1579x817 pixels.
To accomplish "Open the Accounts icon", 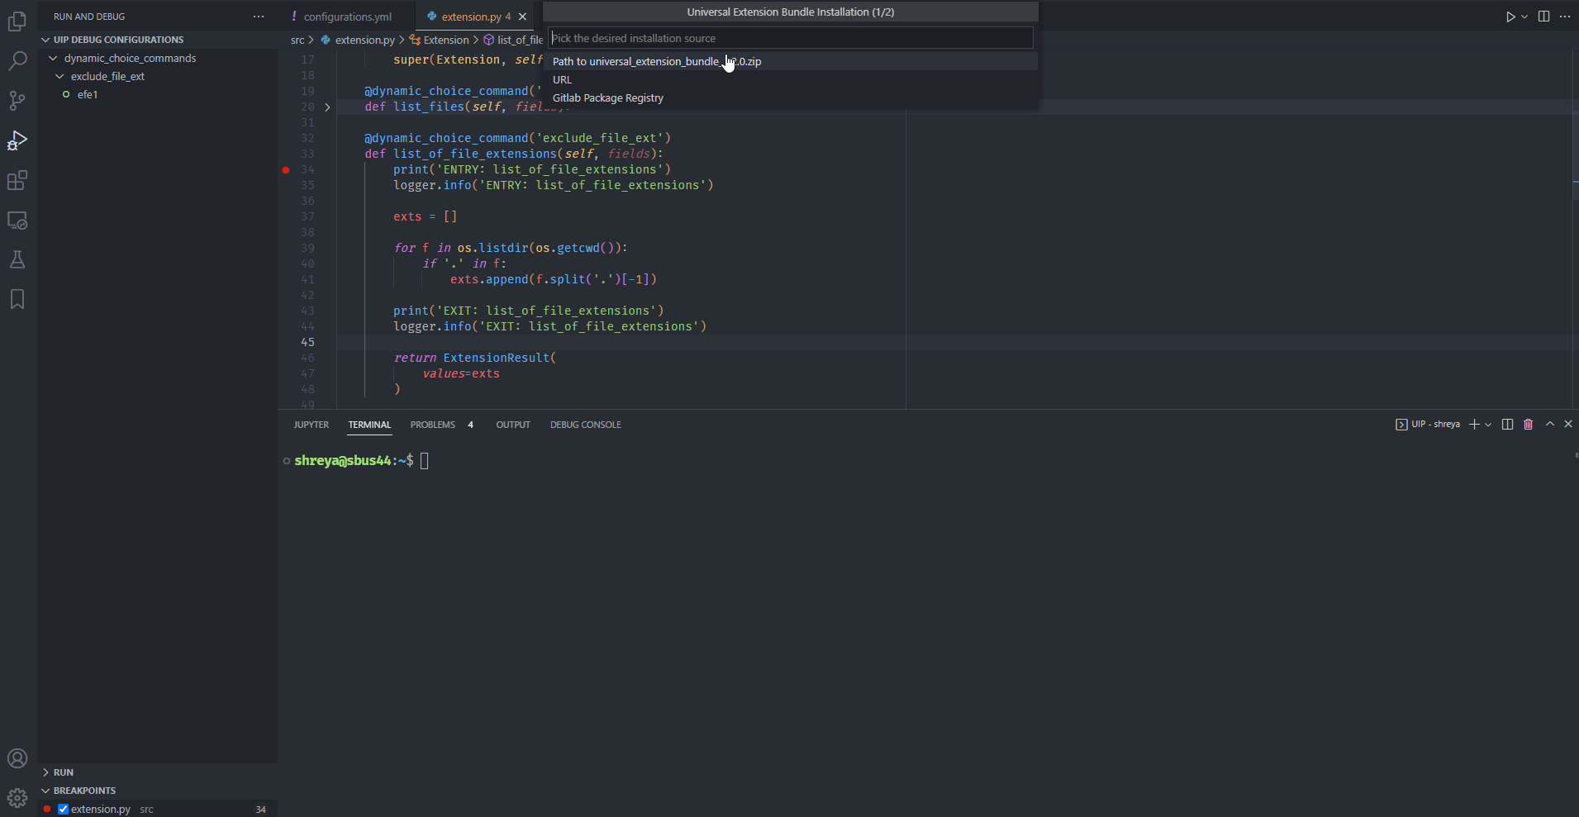I will click(17, 758).
